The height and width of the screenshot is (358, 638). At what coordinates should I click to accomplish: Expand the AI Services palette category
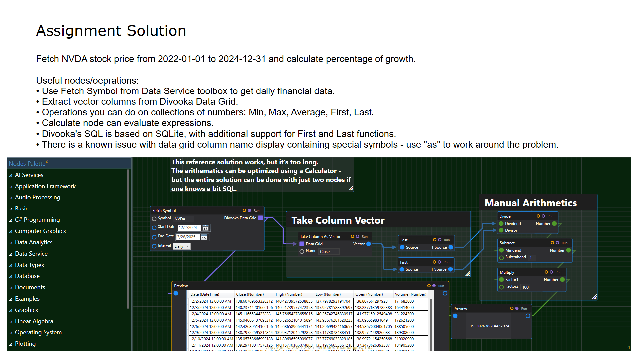[x=11, y=175]
